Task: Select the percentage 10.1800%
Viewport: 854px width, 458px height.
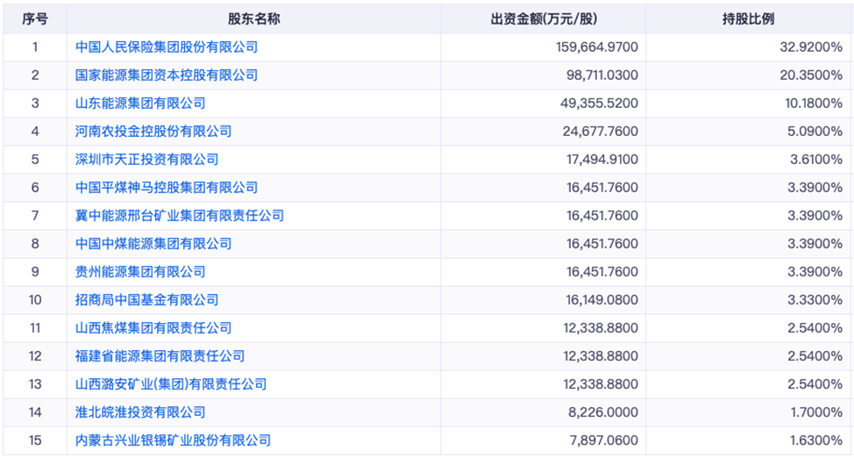Action: tap(814, 103)
